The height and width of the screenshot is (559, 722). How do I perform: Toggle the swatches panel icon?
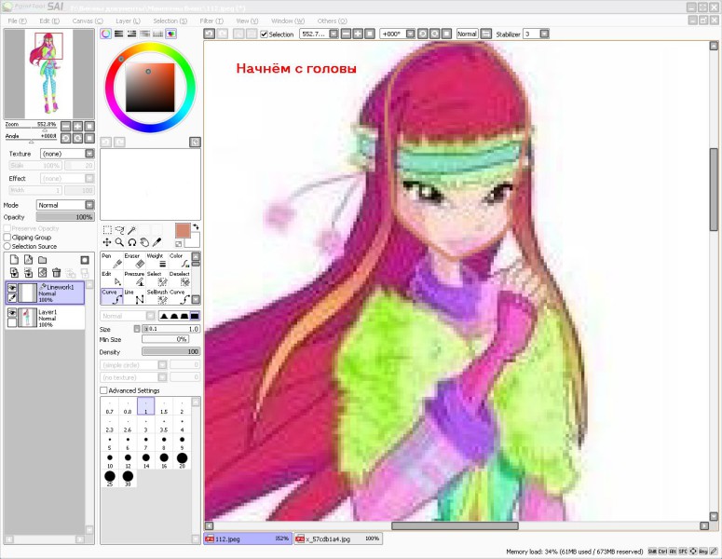(158, 34)
